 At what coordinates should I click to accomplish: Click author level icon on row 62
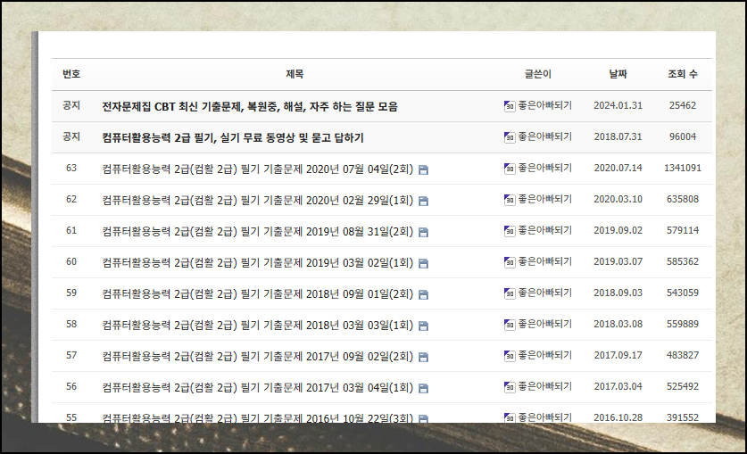click(510, 200)
